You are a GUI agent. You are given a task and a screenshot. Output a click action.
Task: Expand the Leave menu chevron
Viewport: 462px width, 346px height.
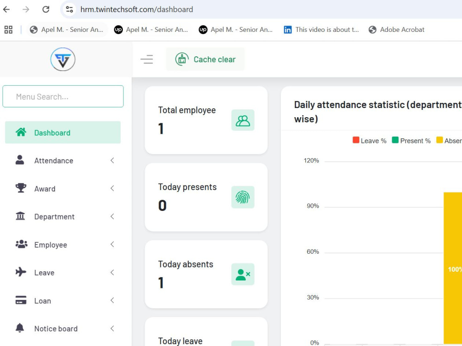click(112, 273)
